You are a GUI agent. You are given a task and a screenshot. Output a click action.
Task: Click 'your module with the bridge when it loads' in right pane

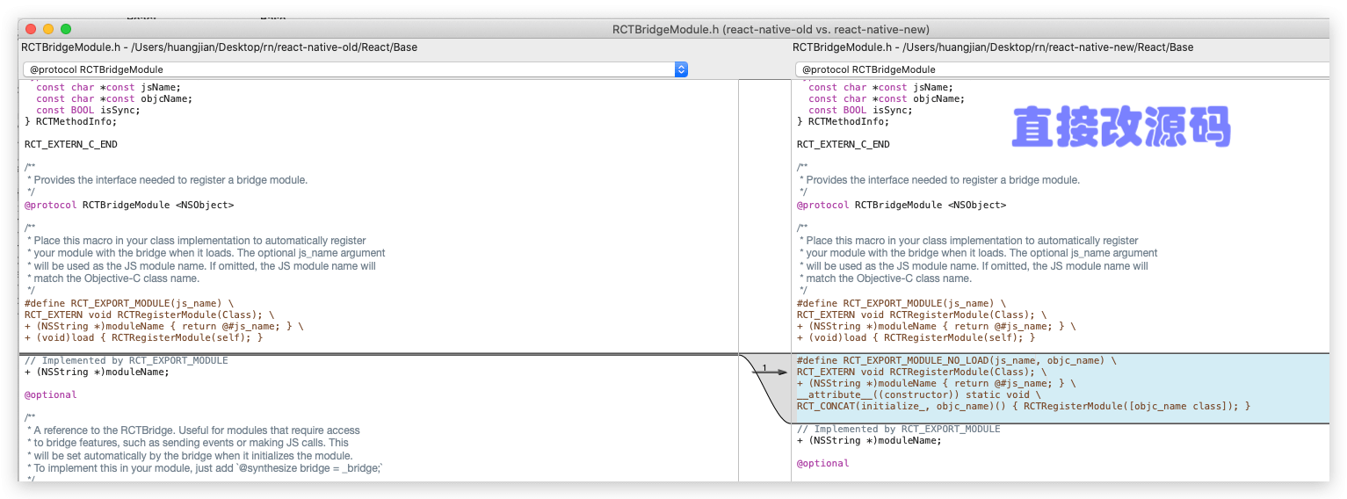[978, 253]
